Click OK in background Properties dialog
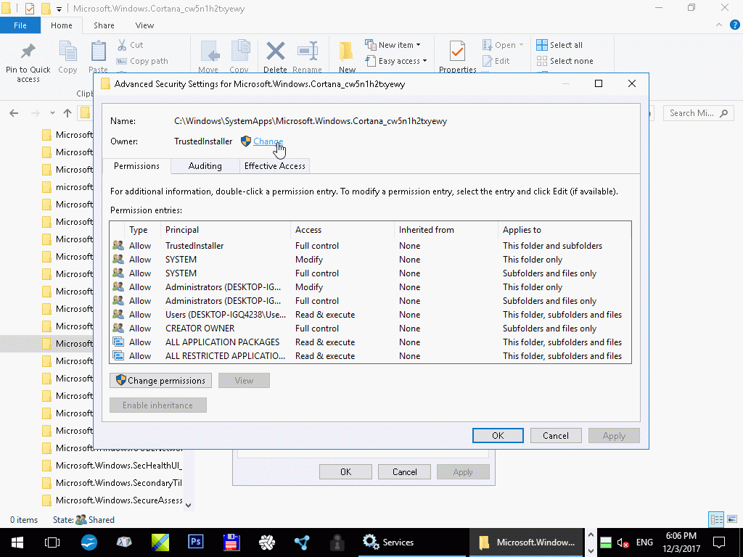 [345, 471]
